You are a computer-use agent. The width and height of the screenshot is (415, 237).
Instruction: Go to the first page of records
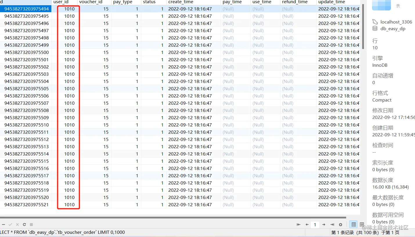298,225
